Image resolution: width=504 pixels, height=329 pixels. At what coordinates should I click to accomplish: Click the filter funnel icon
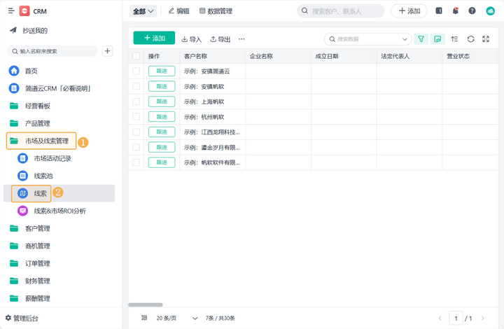[x=421, y=39]
